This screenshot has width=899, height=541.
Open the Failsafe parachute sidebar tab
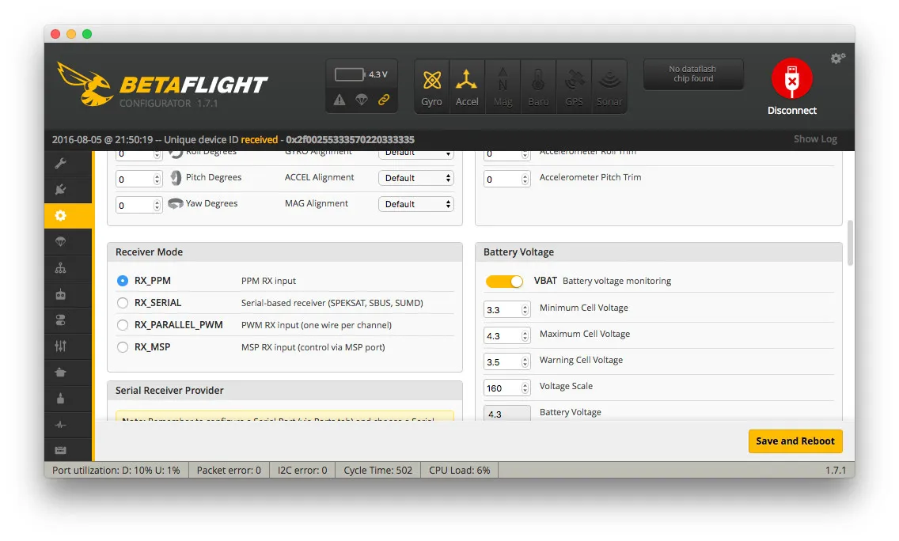(61, 241)
